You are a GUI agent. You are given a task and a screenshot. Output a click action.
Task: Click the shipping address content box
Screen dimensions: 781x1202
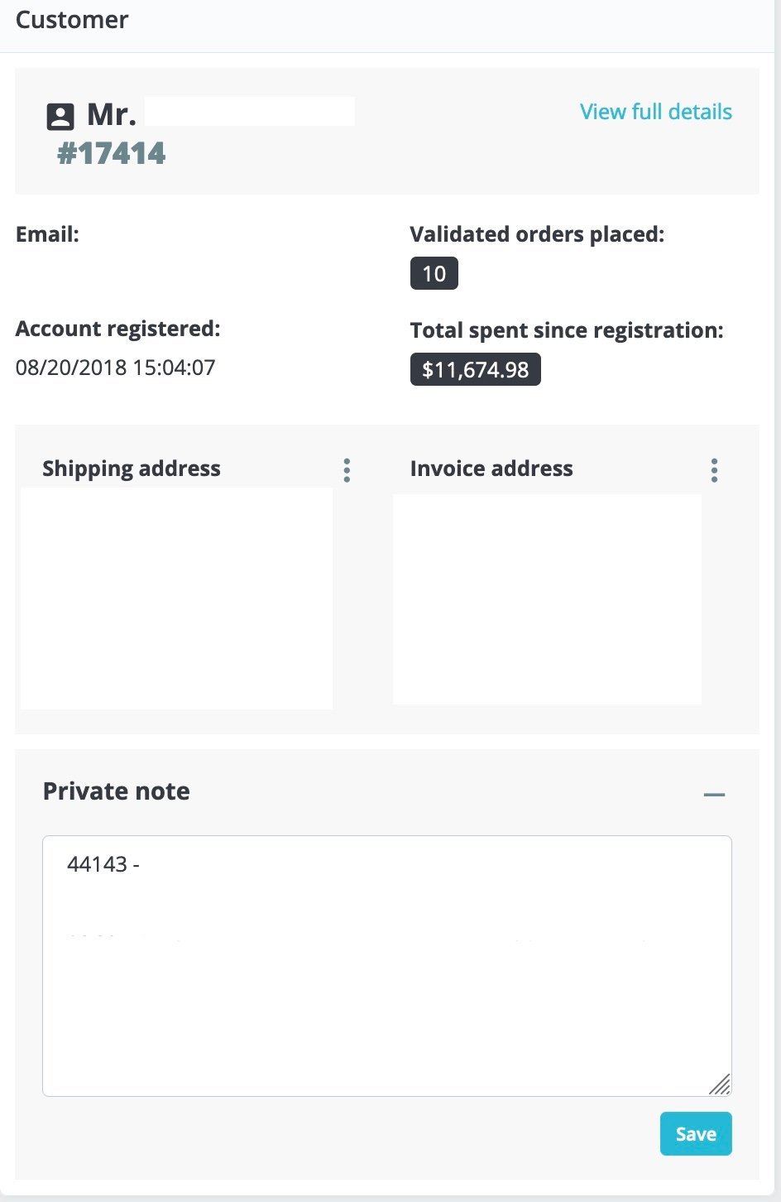coord(177,599)
